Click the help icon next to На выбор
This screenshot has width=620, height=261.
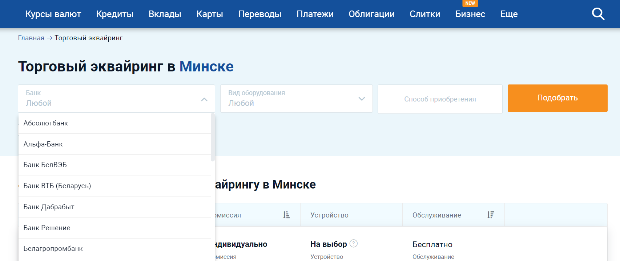point(354,244)
